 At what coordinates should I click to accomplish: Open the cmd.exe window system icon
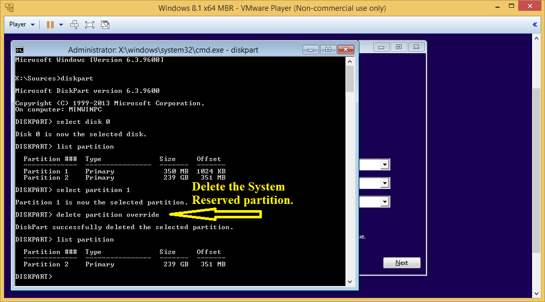click(x=20, y=50)
